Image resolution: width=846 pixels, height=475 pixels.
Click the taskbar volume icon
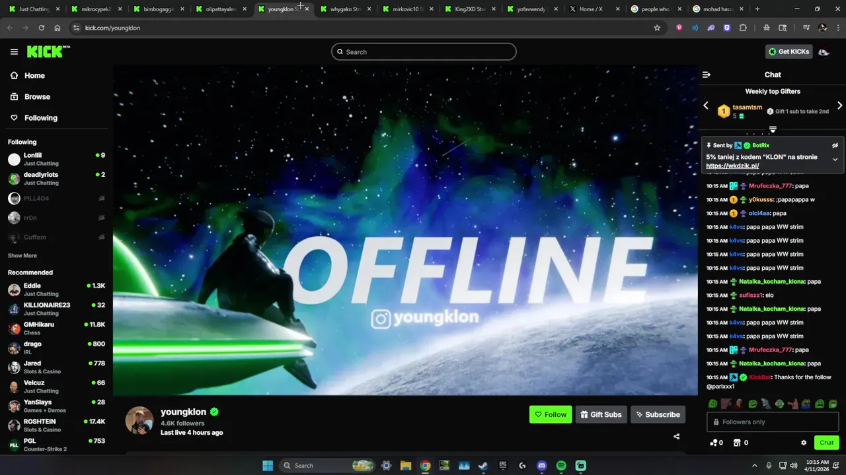click(793, 465)
